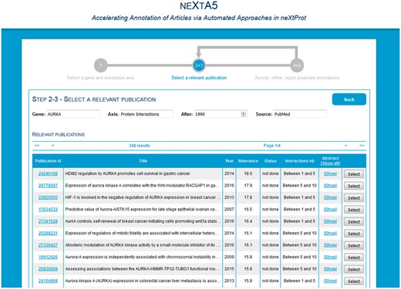Show abstract for publication 19412426
401x289 pixels.
[330, 257]
